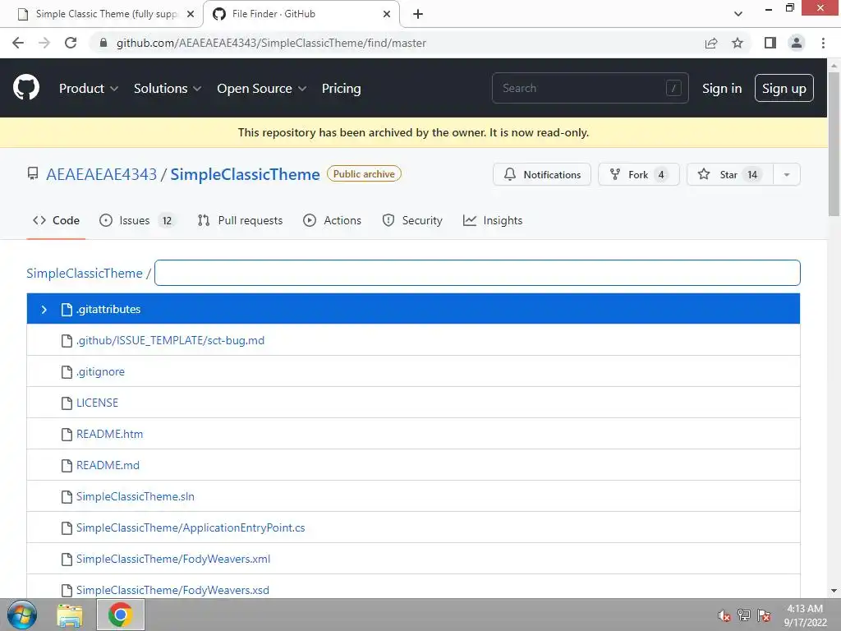The height and width of the screenshot is (631, 841).
Task: Click the share page icon in address bar
Action: pos(711,43)
